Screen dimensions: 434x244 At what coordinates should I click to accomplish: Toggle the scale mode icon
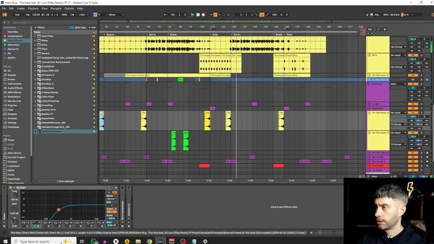coord(95,15)
